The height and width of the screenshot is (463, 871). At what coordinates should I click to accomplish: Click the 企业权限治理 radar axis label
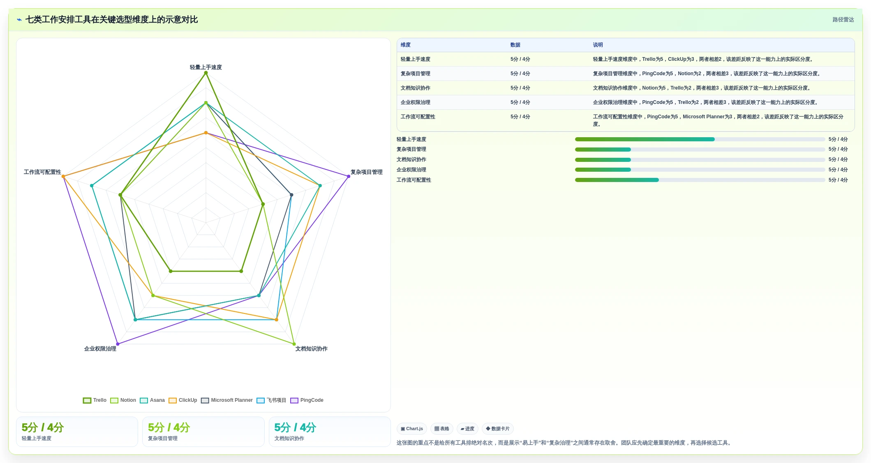tap(100, 349)
